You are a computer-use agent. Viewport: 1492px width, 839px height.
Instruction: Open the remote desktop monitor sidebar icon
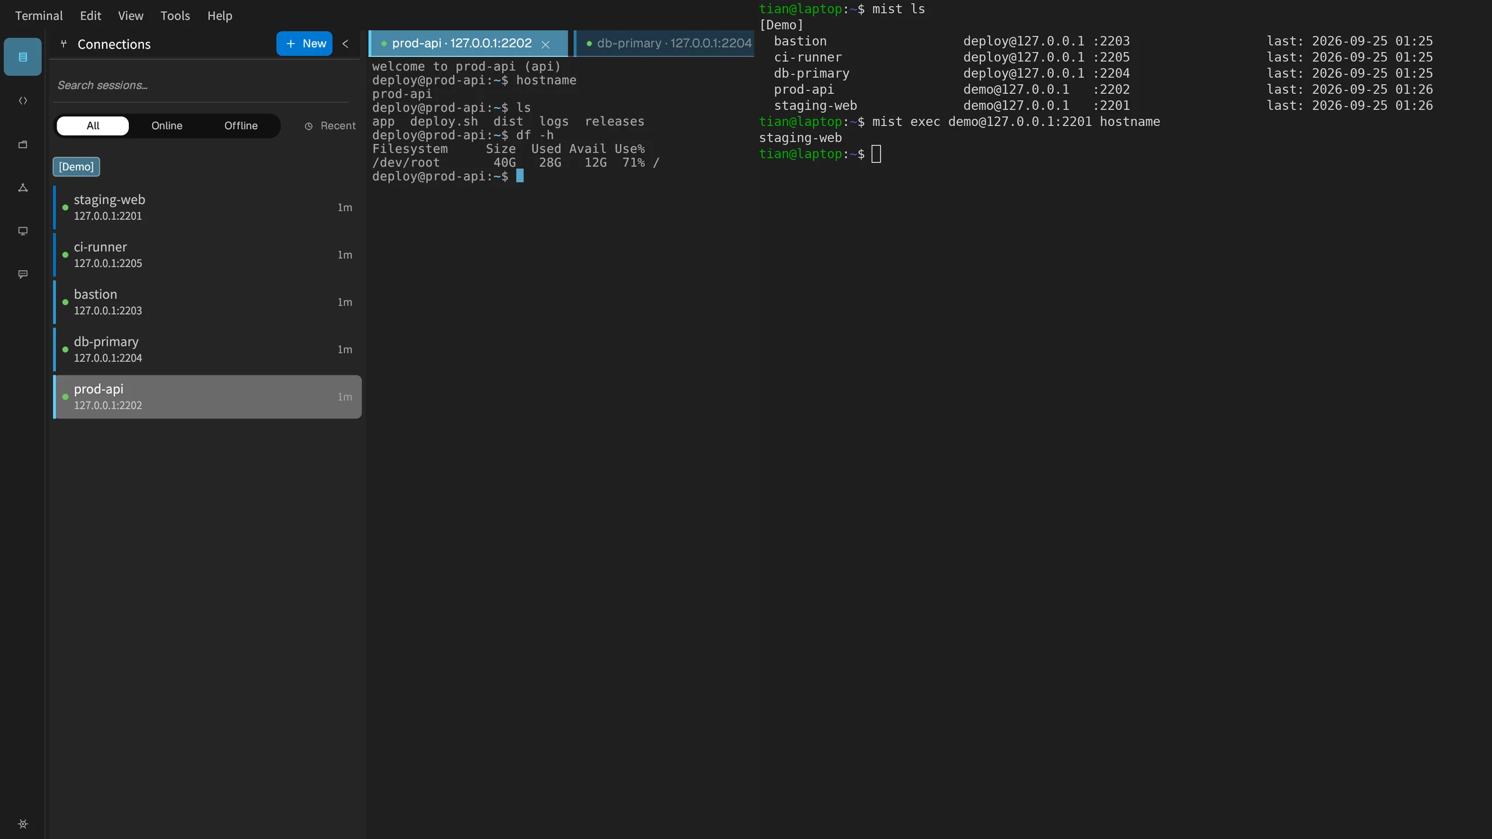point(23,231)
